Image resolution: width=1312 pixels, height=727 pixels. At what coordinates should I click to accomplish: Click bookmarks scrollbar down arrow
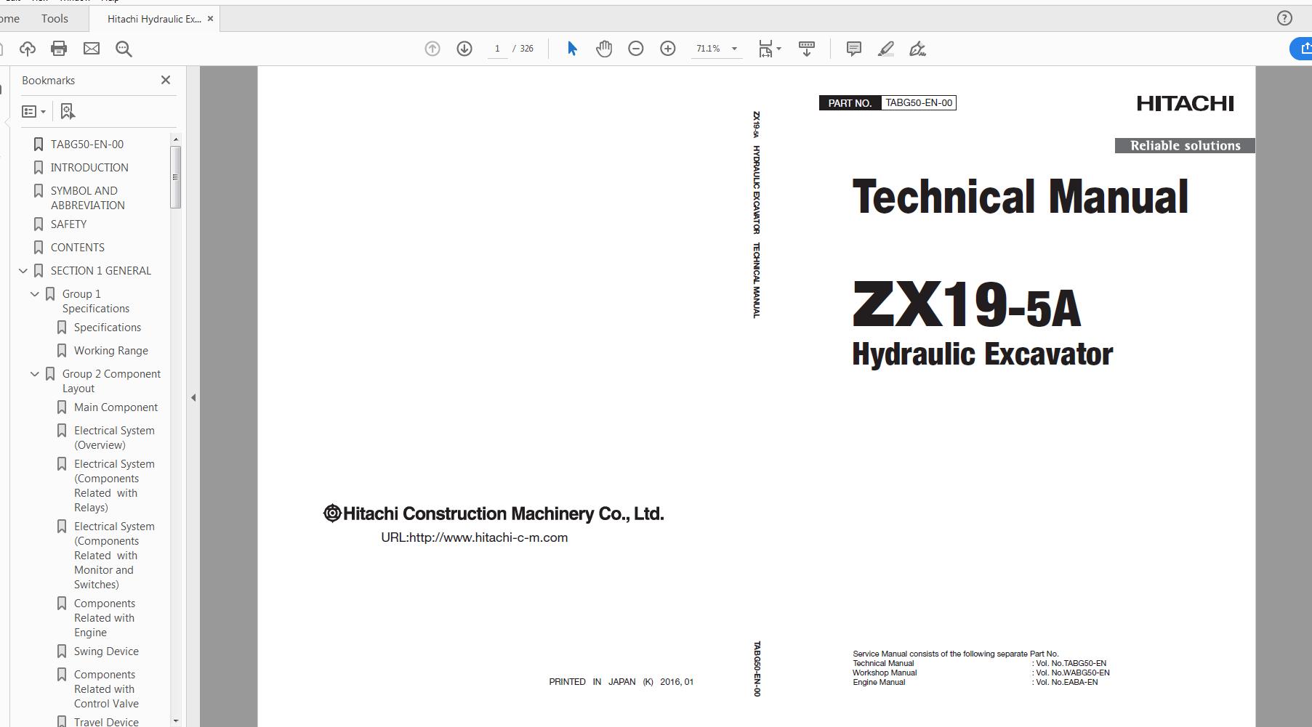[176, 720]
